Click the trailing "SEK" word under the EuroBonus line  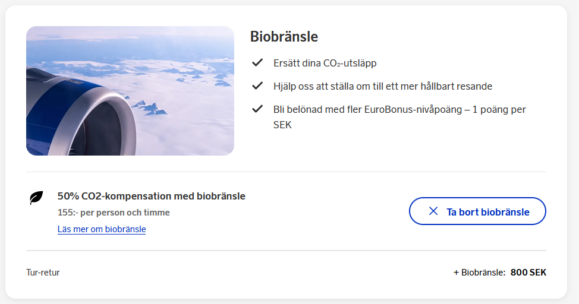(282, 125)
